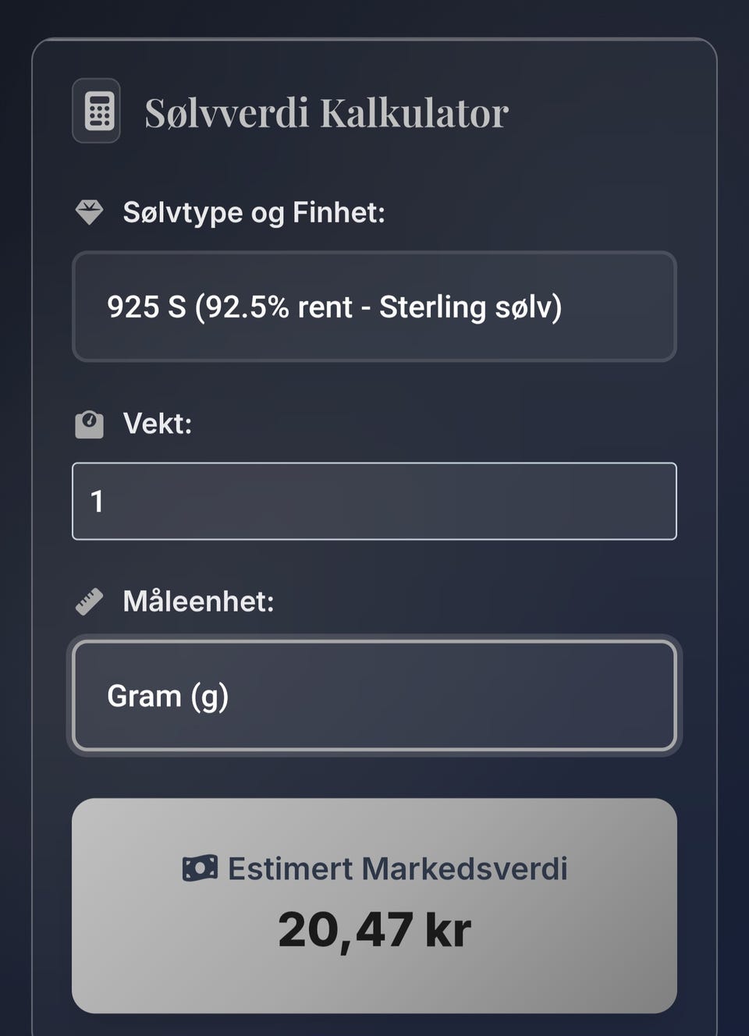Expand the Gram (g) unit selector

(x=374, y=696)
